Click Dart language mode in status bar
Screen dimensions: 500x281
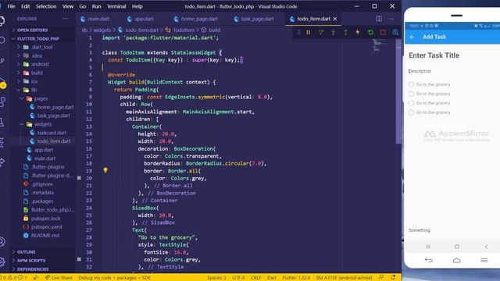(x=272, y=278)
